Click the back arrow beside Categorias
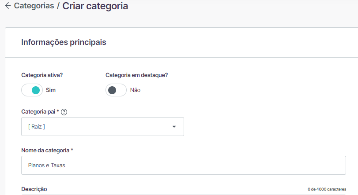Viewport: 358px width, 195px height. click(8, 6)
